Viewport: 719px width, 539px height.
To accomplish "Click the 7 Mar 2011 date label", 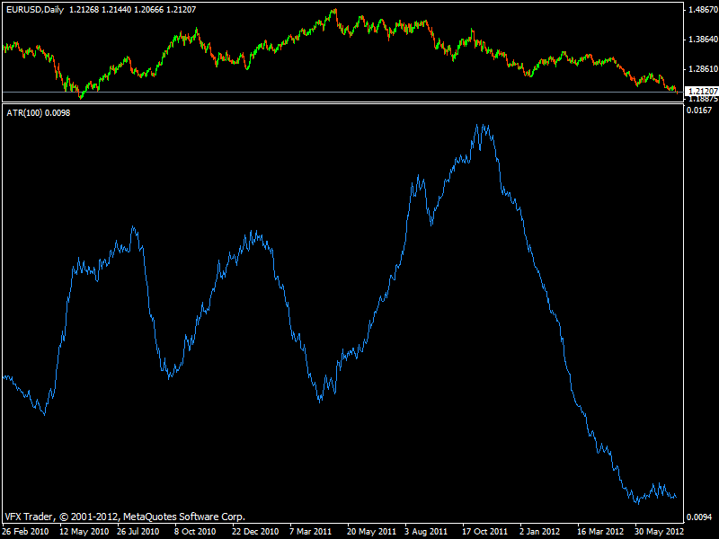I will click(310, 532).
